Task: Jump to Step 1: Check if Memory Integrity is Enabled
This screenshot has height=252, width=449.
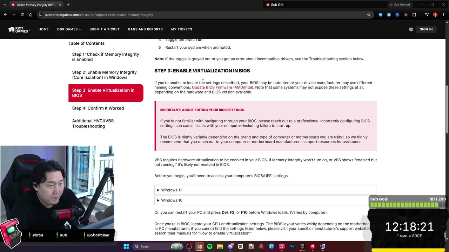Action: [x=106, y=57]
